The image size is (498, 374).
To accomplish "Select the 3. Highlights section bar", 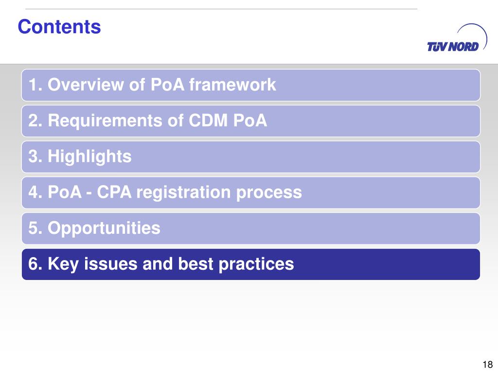I will point(251,157).
